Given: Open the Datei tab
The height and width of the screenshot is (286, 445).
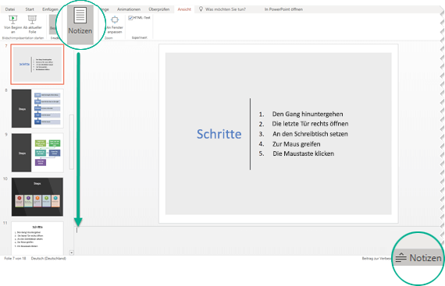Looking at the screenshot, I should pos(10,9).
